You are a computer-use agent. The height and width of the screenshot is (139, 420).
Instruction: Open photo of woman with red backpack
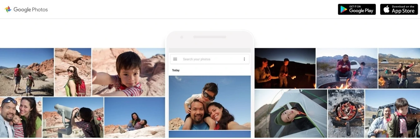(x=73, y=72)
